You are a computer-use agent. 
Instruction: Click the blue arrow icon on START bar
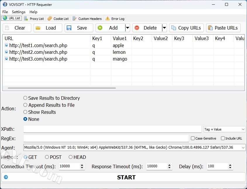coord(6,177)
